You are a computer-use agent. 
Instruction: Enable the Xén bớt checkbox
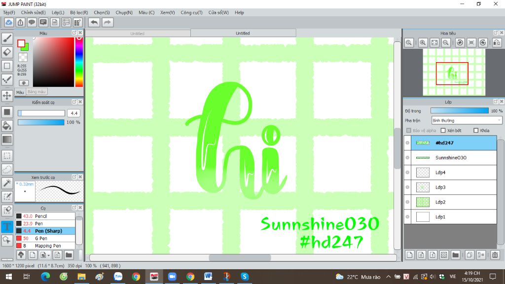(x=443, y=130)
